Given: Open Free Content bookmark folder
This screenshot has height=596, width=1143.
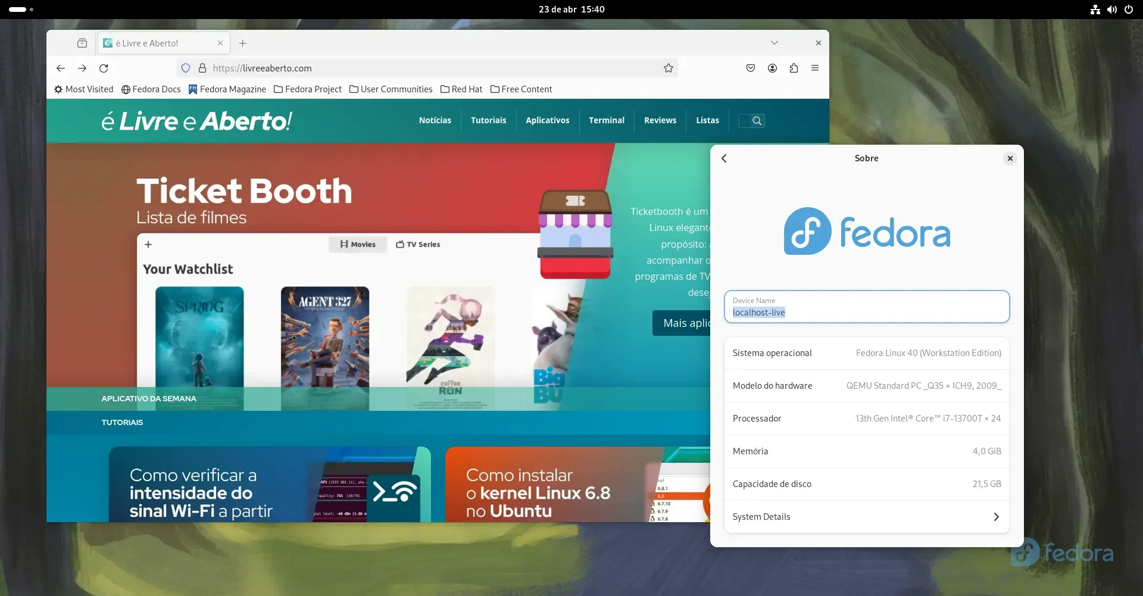Looking at the screenshot, I should [x=521, y=89].
